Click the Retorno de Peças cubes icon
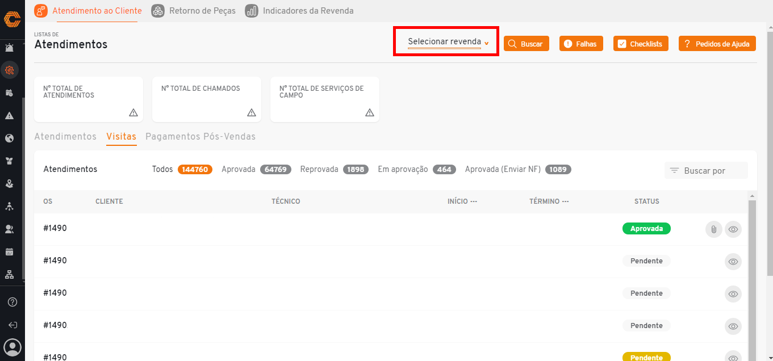 [158, 11]
